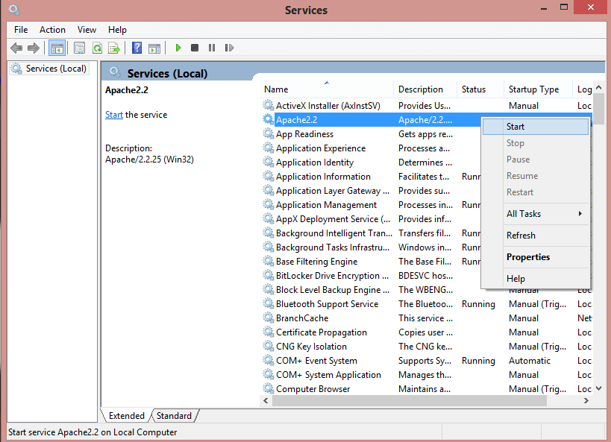Switch to the Standard tab
Screen dimensions: 611x442
pyautogui.click(x=173, y=415)
